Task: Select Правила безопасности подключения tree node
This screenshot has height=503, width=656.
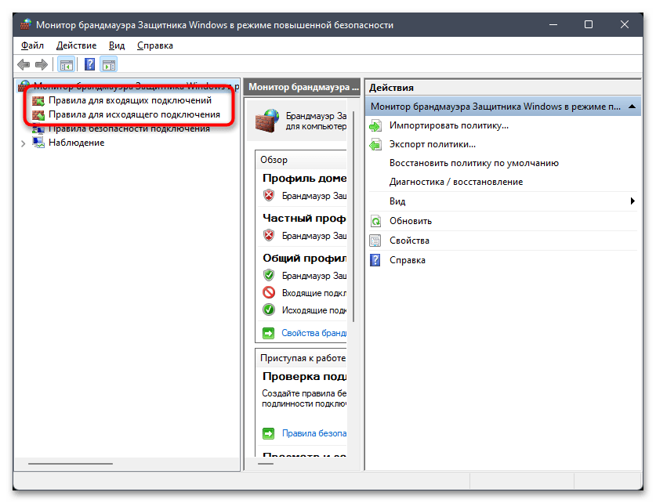Action: tap(129, 128)
